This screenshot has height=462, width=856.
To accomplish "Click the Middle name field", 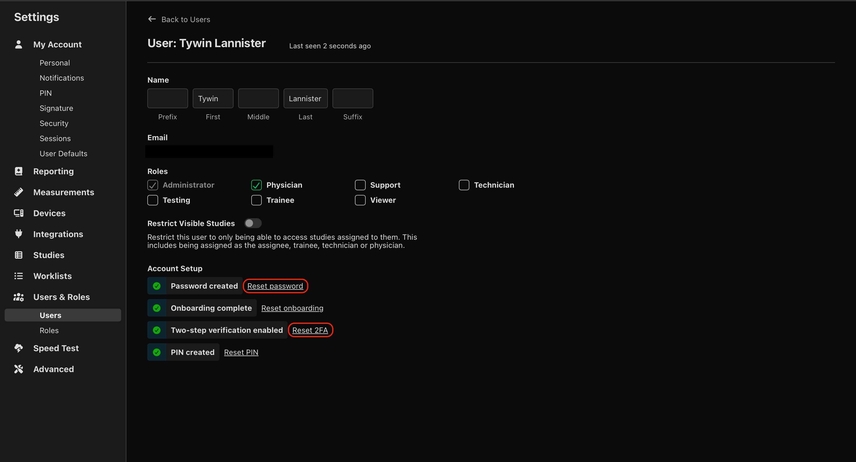I will (258, 98).
